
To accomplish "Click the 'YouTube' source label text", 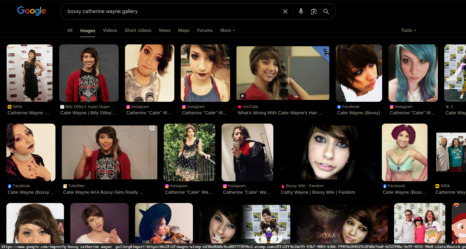I will click(251, 107).
